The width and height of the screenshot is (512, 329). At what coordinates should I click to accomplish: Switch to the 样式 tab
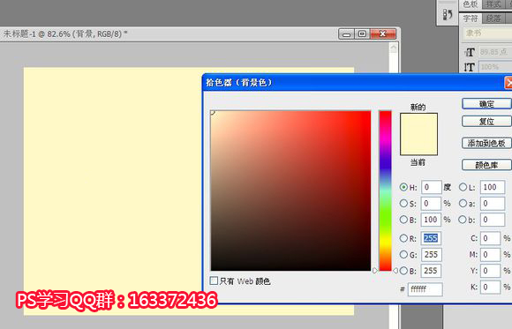(493, 4)
